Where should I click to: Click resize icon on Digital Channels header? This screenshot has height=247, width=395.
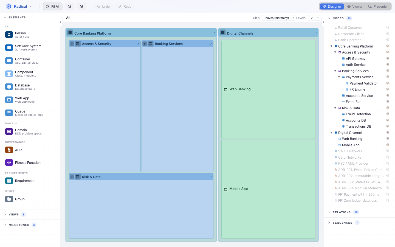coord(316,33)
